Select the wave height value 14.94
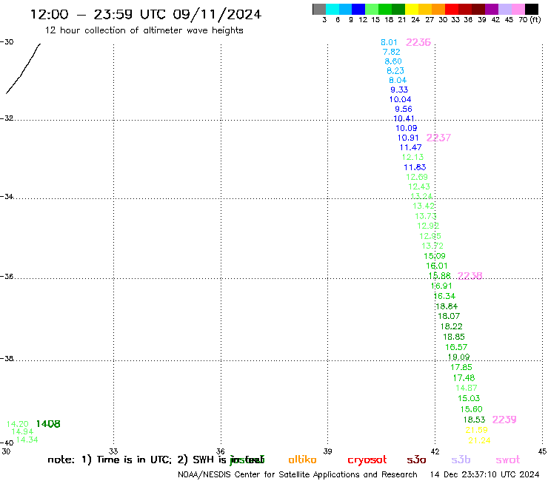548x481 pixels. pos(22,431)
